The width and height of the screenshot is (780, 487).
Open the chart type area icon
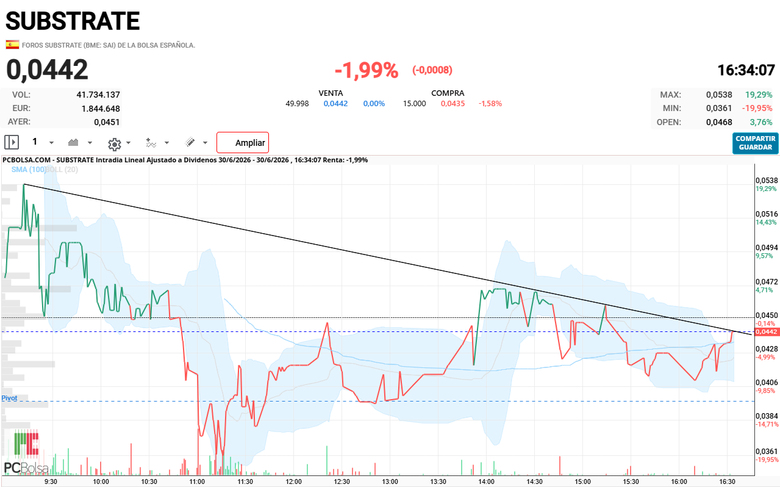[x=74, y=142]
